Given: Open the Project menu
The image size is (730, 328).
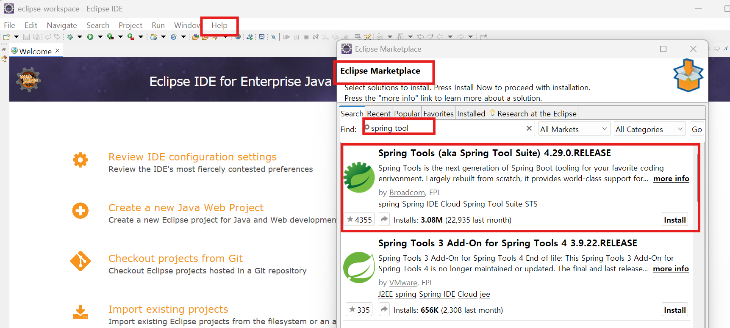Looking at the screenshot, I should click(130, 25).
